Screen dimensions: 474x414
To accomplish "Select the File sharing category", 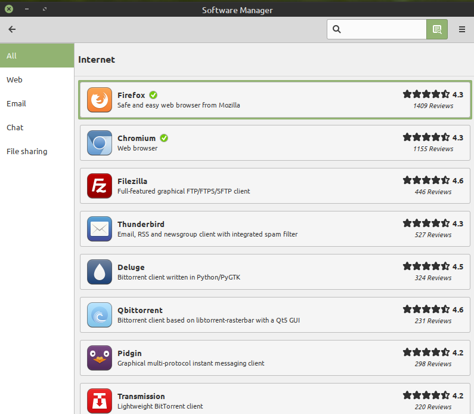I will pyautogui.click(x=37, y=151).
